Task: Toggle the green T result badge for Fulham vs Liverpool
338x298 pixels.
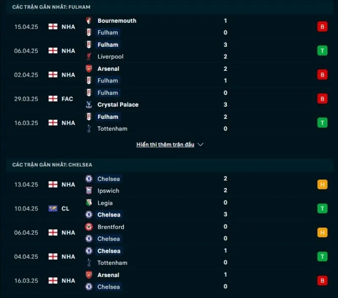Action: point(322,51)
